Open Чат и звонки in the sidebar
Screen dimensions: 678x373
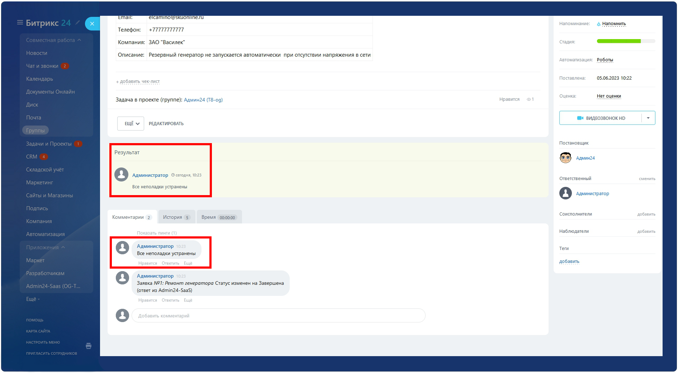pyautogui.click(x=42, y=66)
